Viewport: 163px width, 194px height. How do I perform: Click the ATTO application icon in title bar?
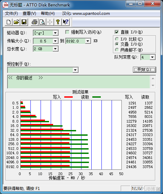coord(6,5)
